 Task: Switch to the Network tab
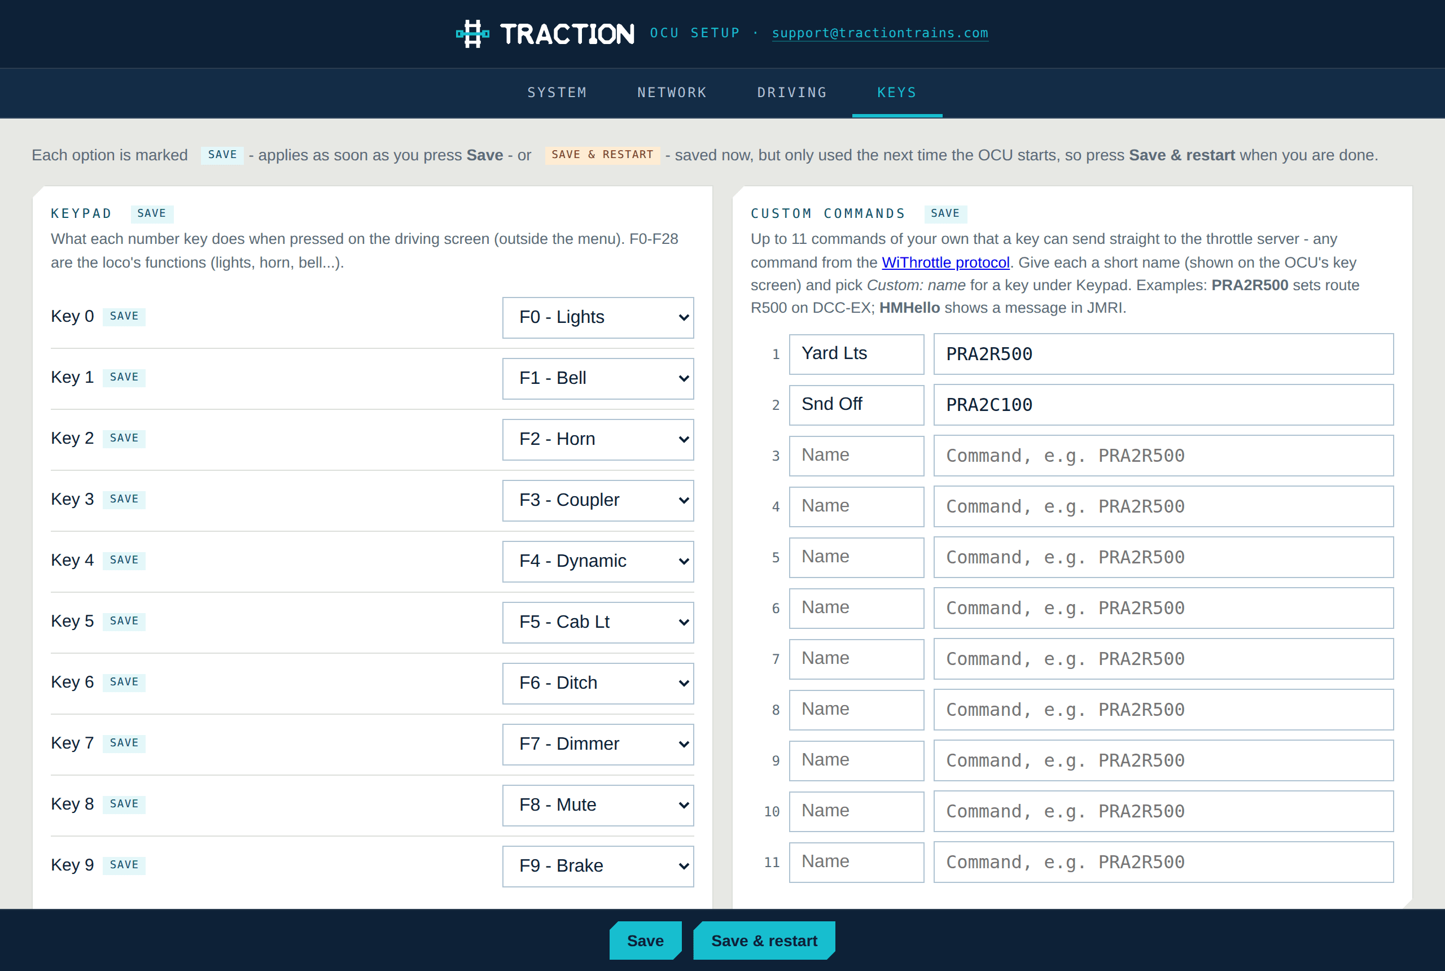point(672,92)
